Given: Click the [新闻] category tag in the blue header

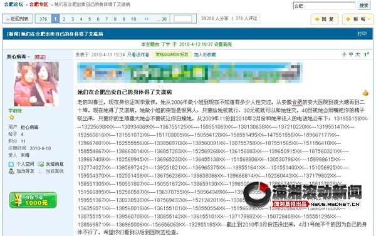Looking at the screenshot, I should pyautogui.click(x=13, y=34).
